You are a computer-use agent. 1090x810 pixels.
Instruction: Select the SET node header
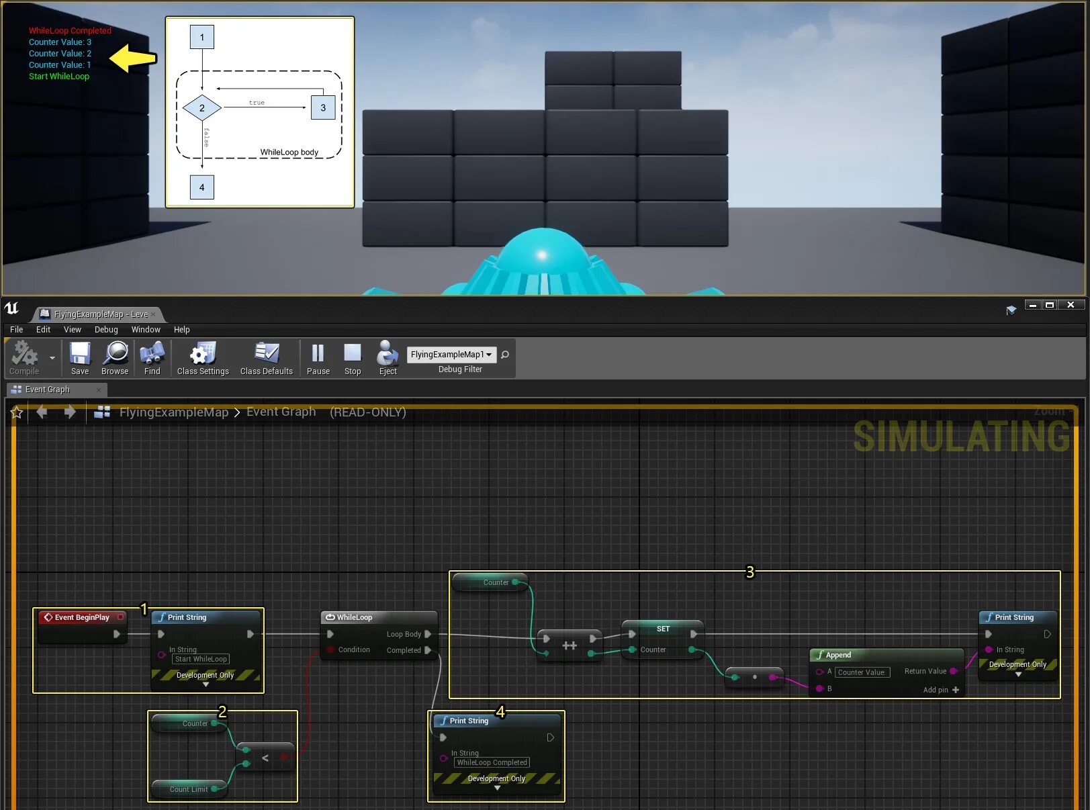(663, 629)
